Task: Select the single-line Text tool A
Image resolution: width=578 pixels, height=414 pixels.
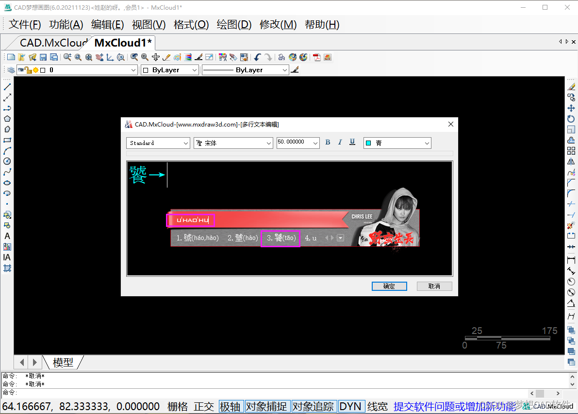Action: pyautogui.click(x=7, y=236)
